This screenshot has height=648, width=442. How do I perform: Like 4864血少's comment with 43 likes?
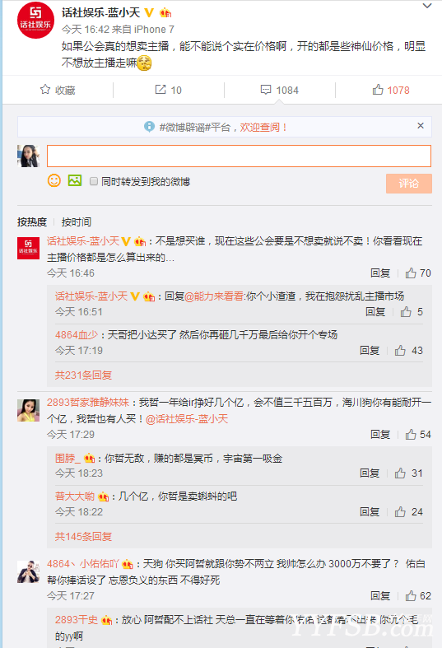tap(409, 351)
